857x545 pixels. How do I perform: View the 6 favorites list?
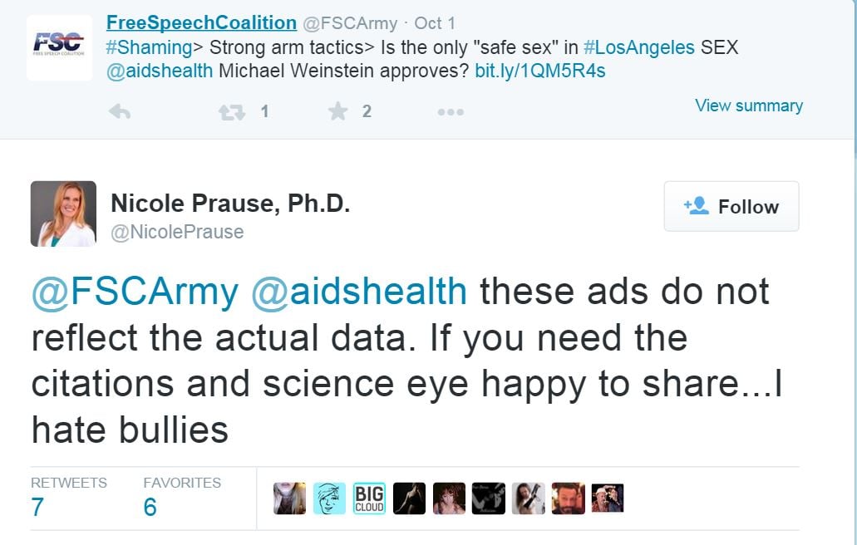[150, 507]
